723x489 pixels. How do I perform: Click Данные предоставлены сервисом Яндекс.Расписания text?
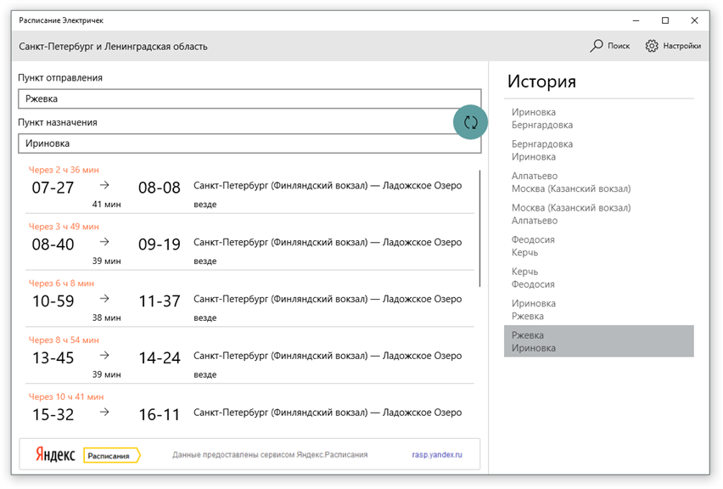(270, 455)
